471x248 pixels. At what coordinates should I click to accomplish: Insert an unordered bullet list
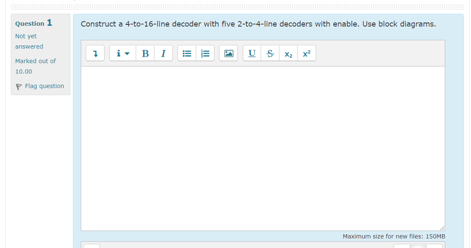[187, 53]
